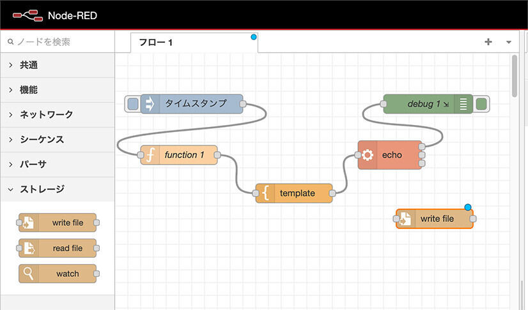Select the debug 1 node label
528x310 pixels.
coord(424,104)
